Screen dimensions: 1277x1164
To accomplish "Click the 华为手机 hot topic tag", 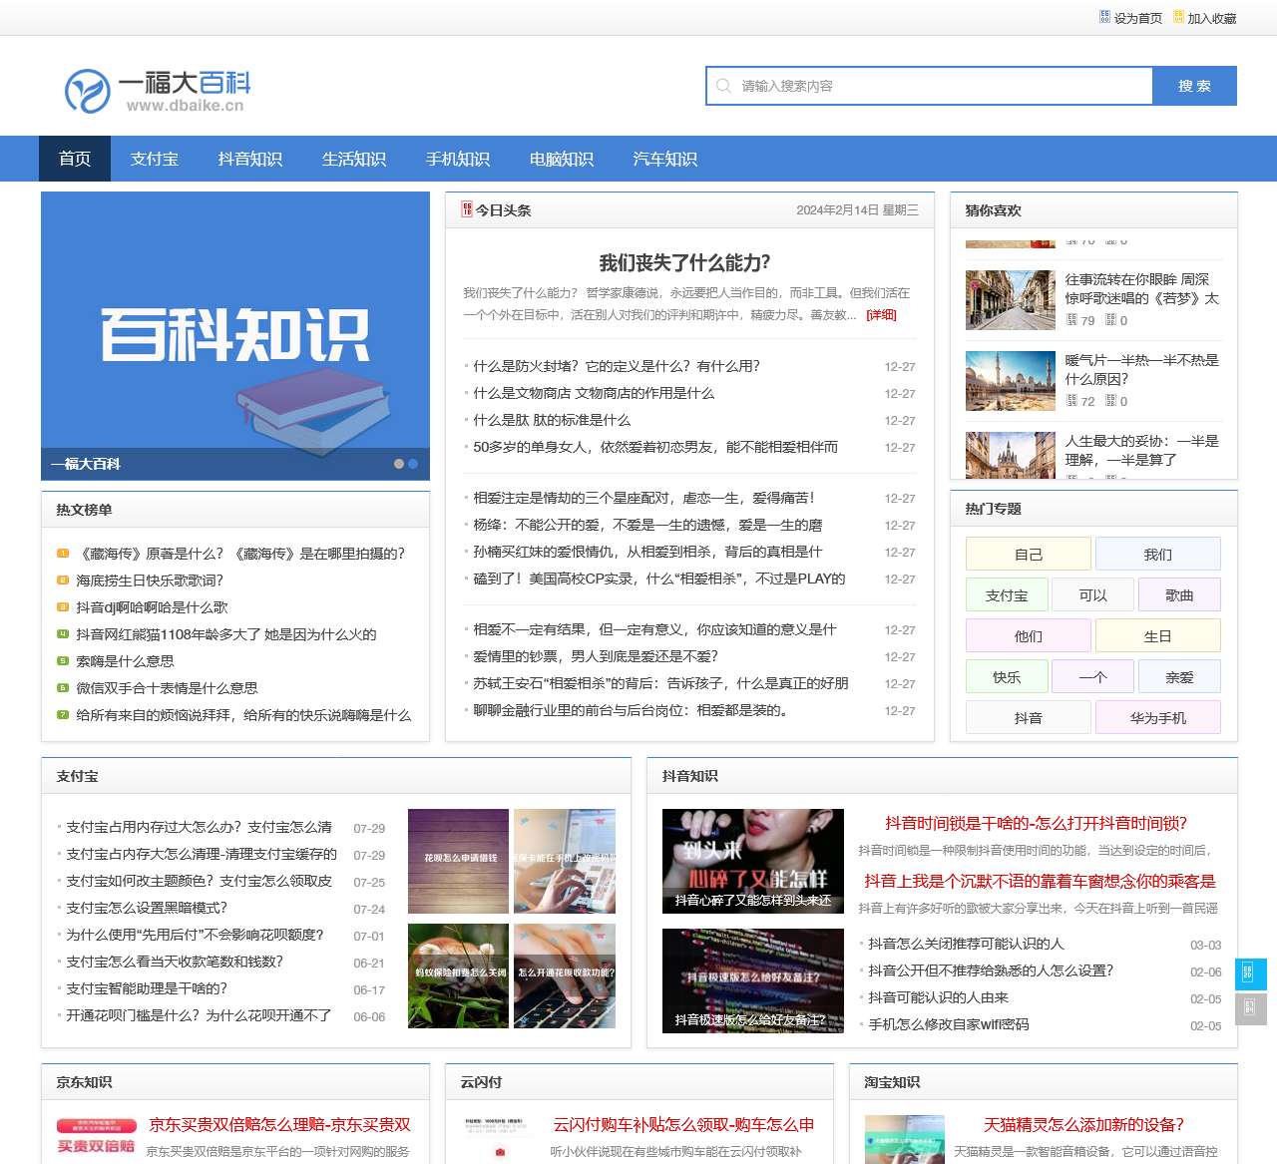I will [1159, 716].
